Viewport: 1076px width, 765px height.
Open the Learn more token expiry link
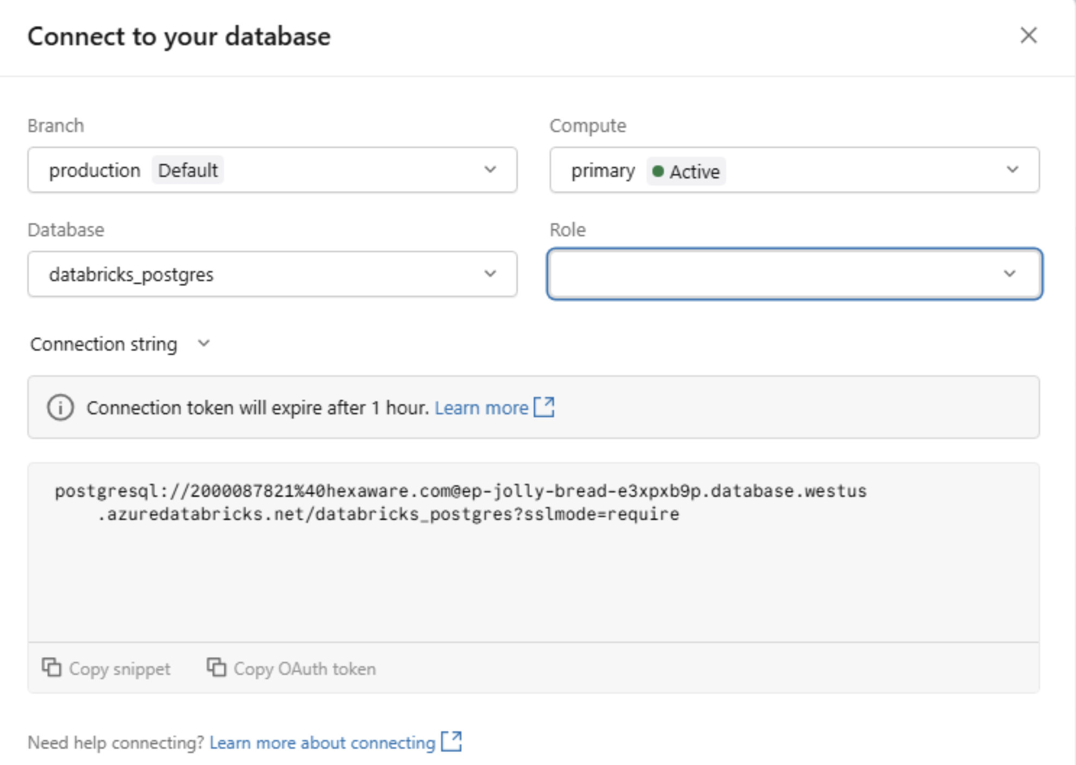(x=481, y=407)
